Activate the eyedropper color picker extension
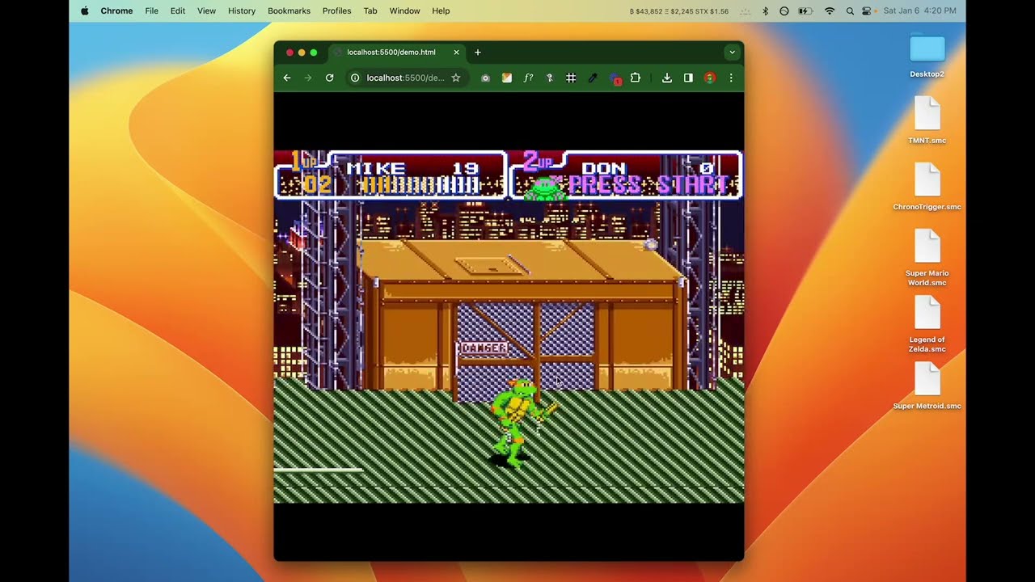Screen dimensions: 1035x582 (x=593, y=78)
